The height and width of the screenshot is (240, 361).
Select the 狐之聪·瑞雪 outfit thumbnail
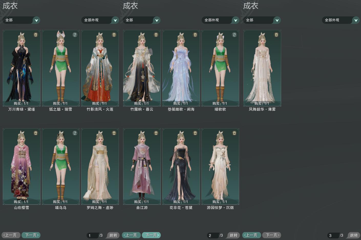tap(61, 68)
